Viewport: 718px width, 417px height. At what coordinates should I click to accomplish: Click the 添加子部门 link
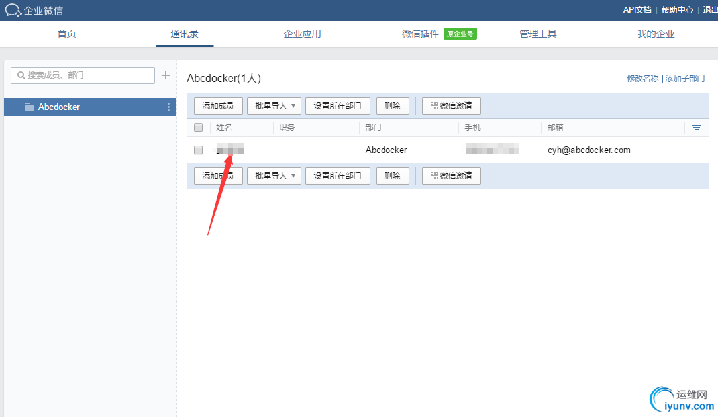685,79
